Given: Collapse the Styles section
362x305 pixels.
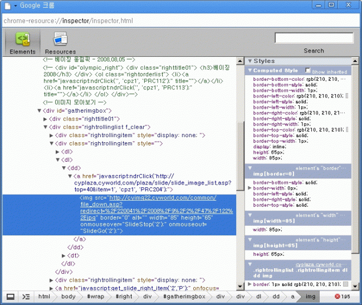Looking at the screenshot, I should pos(250,61).
